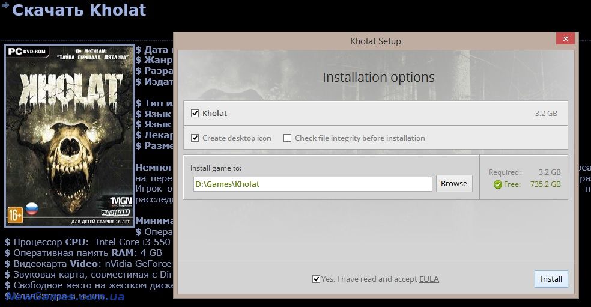
Task: Click the '3.2 GB' size next to Kholat
Action: pos(546,113)
